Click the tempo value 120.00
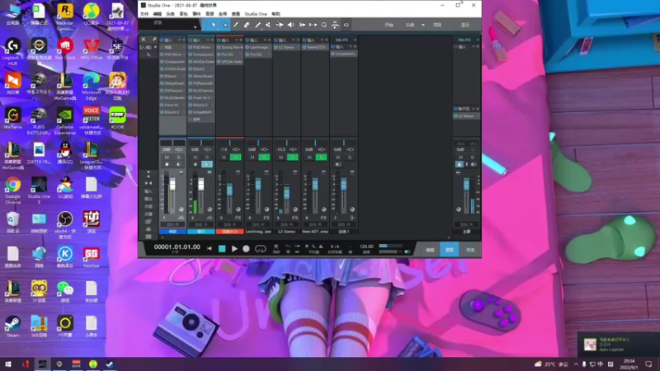Viewport: 660px width, 371px height. [x=366, y=247]
